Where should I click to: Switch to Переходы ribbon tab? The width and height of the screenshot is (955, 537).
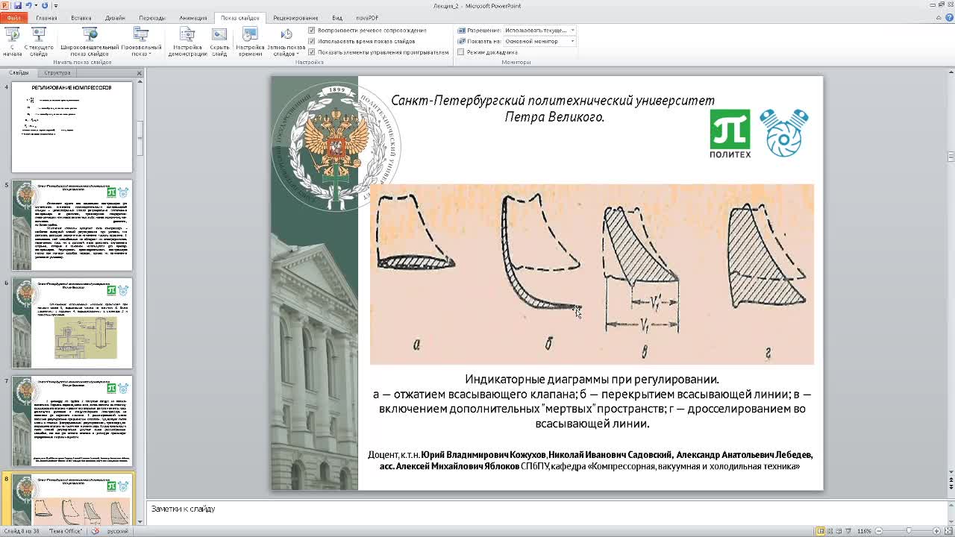point(152,18)
